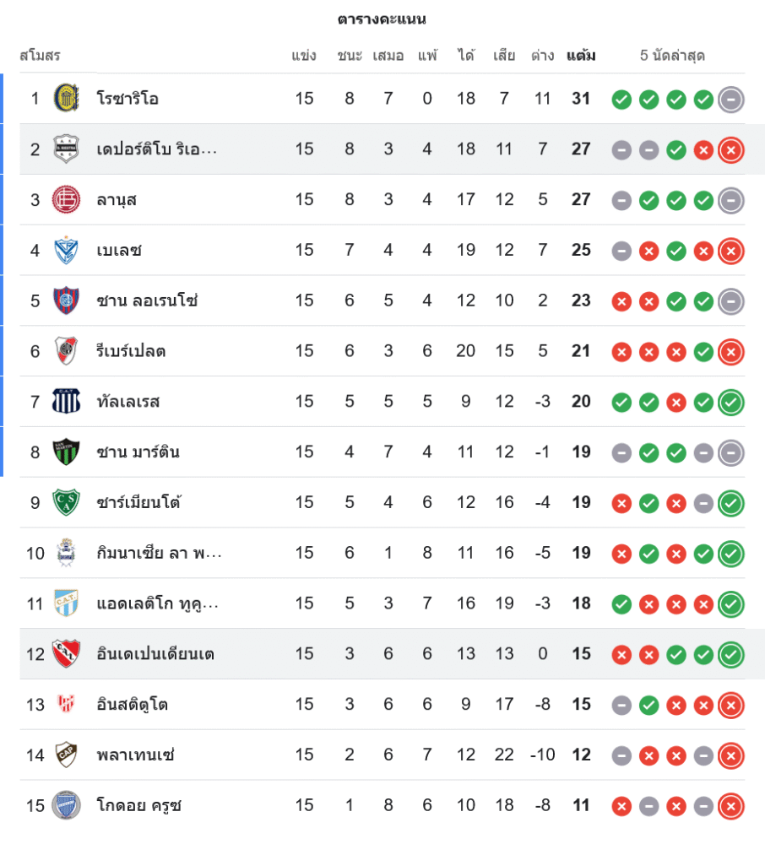Click River Plate's latest match loss indicator
The image size is (765, 844).
coord(730,352)
